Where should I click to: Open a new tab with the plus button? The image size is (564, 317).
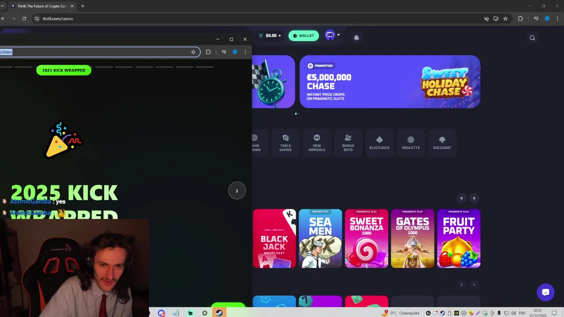coord(82,6)
